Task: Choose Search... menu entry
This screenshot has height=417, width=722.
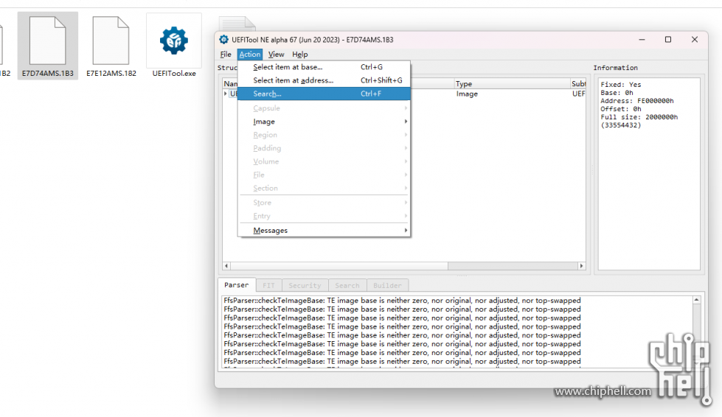Action: coord(324,94)
